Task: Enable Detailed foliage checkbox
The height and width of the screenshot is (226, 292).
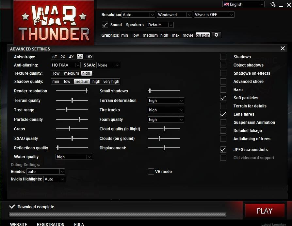Action: point(223,131)
